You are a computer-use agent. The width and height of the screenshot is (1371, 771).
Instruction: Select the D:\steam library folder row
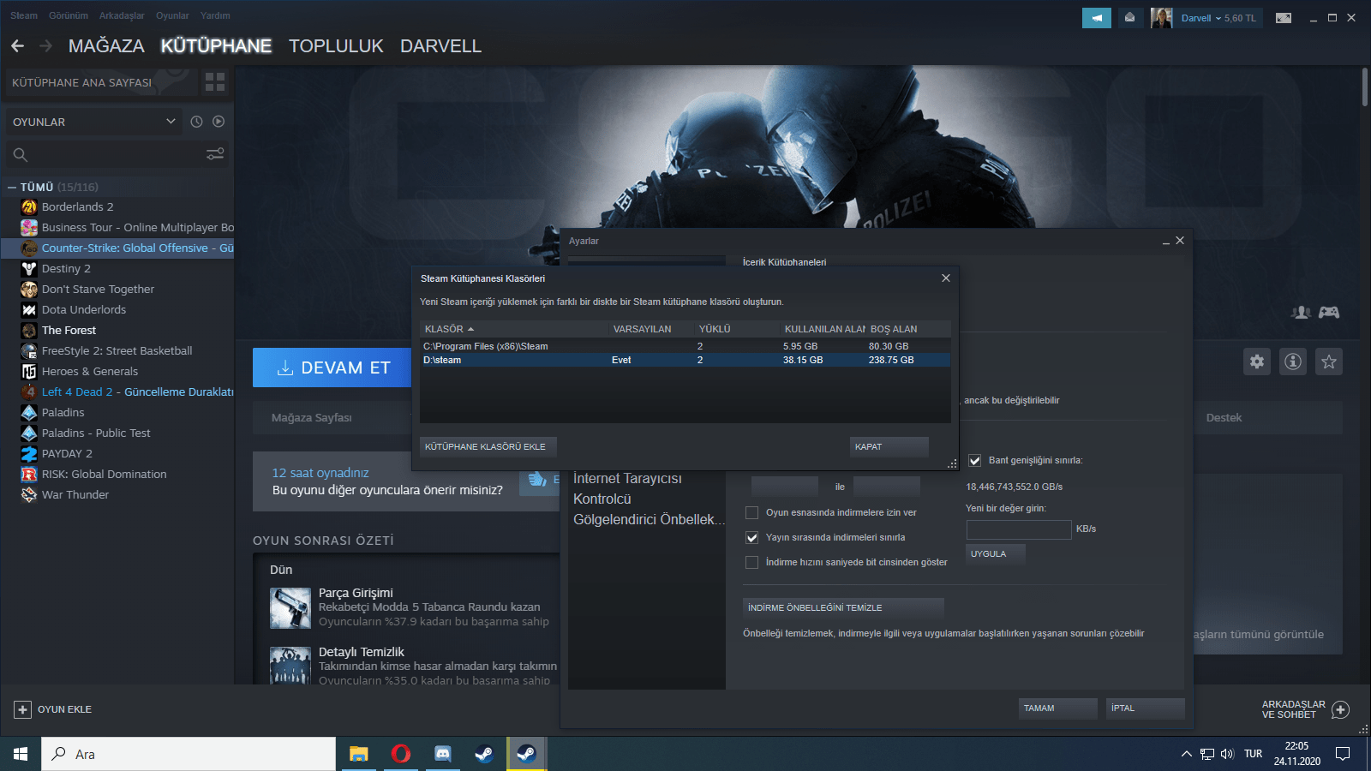point(685,360)
